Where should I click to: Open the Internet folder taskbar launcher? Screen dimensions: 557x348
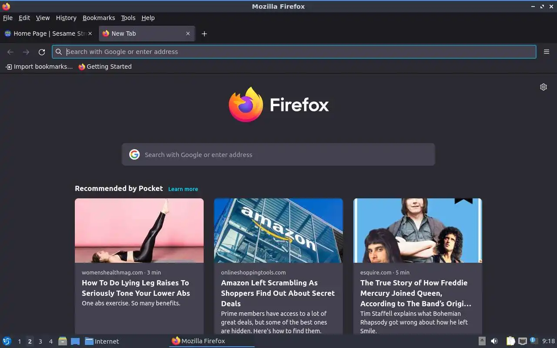102,341
